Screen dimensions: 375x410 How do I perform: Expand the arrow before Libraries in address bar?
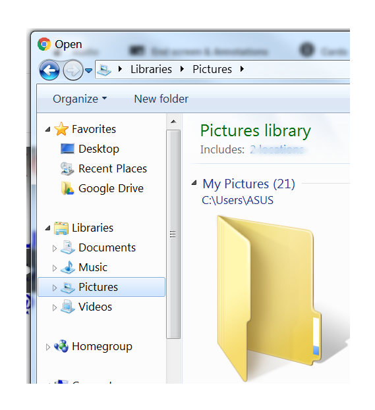[120, 69]
